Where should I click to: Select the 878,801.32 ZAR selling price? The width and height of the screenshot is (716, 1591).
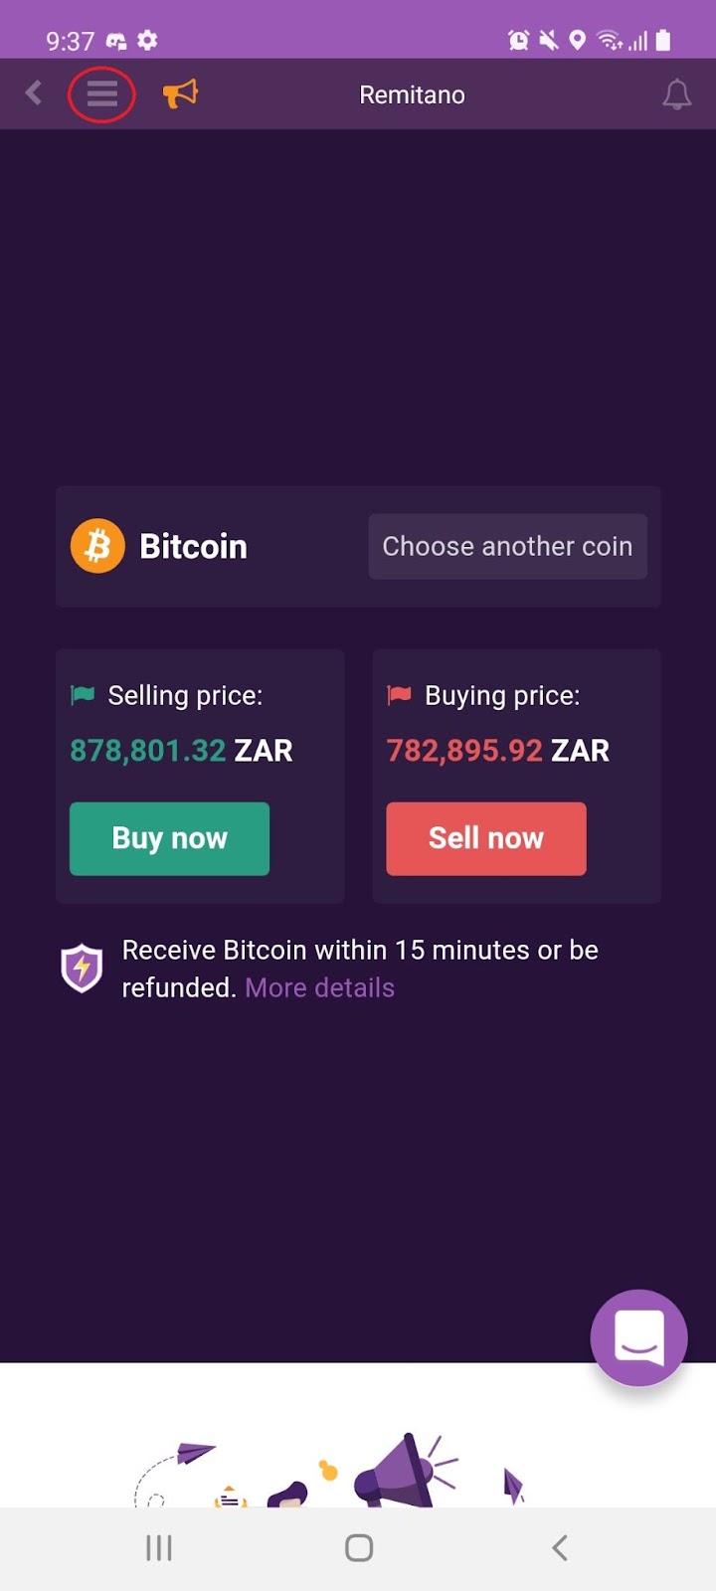[x=181, y=750]
